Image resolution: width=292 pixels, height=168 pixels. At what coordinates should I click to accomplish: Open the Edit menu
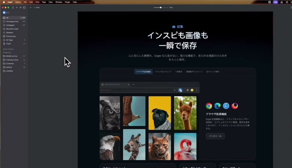pyautogui.click(x=31, y=2)
